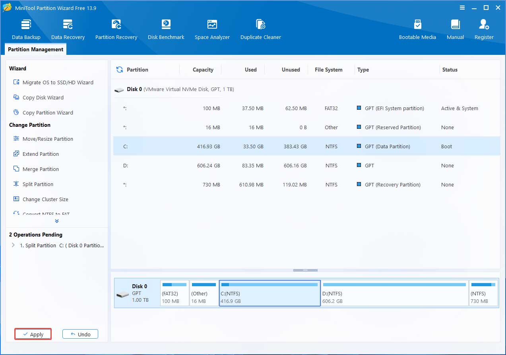
Task: Select the Recovery Partition row
Action: coord(306,184)
